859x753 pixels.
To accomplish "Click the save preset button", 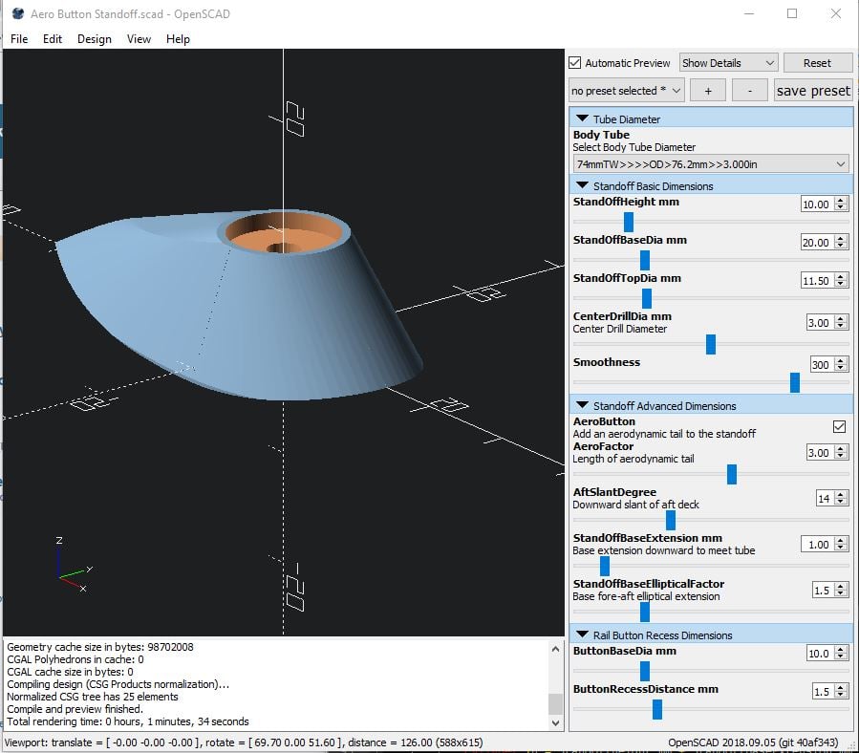I will point(813,91).
